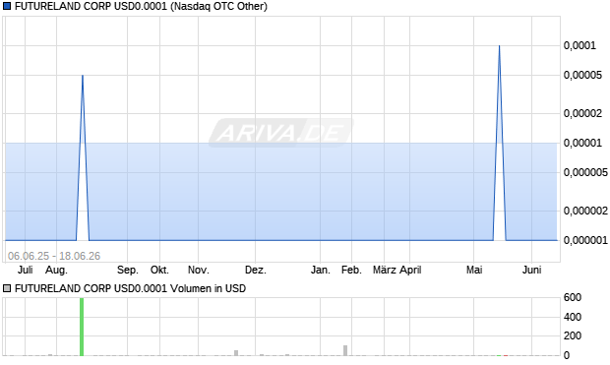This screenshot has width=610, height=365.
Task: Click the x-axis label Feb.
Action: pos(351,270)
